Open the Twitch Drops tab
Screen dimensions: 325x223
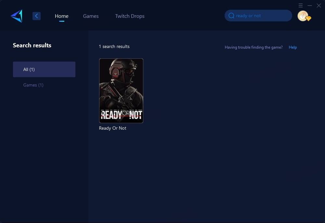point(130,16)
